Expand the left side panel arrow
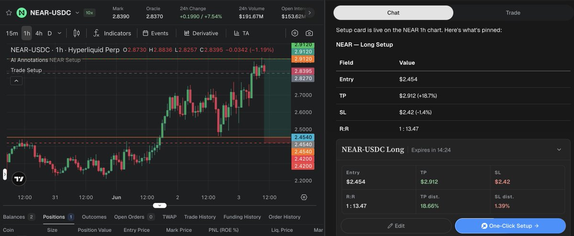The height and width of the screenshot is (236, 574). [5, 174]
